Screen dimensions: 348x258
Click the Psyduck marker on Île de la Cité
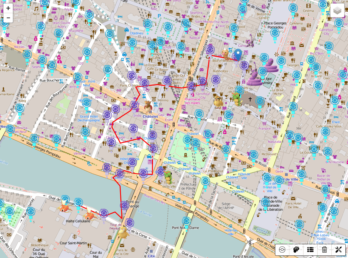coord(124,233)
